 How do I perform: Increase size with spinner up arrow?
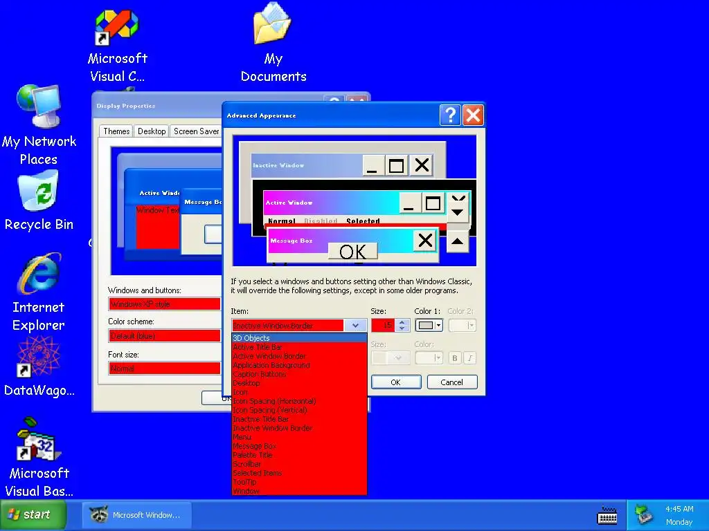[402, 322]
